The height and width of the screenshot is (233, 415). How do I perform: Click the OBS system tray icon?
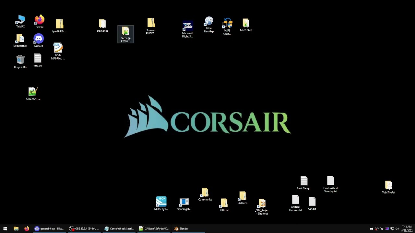pyautogui.click(x=377, y=229)
